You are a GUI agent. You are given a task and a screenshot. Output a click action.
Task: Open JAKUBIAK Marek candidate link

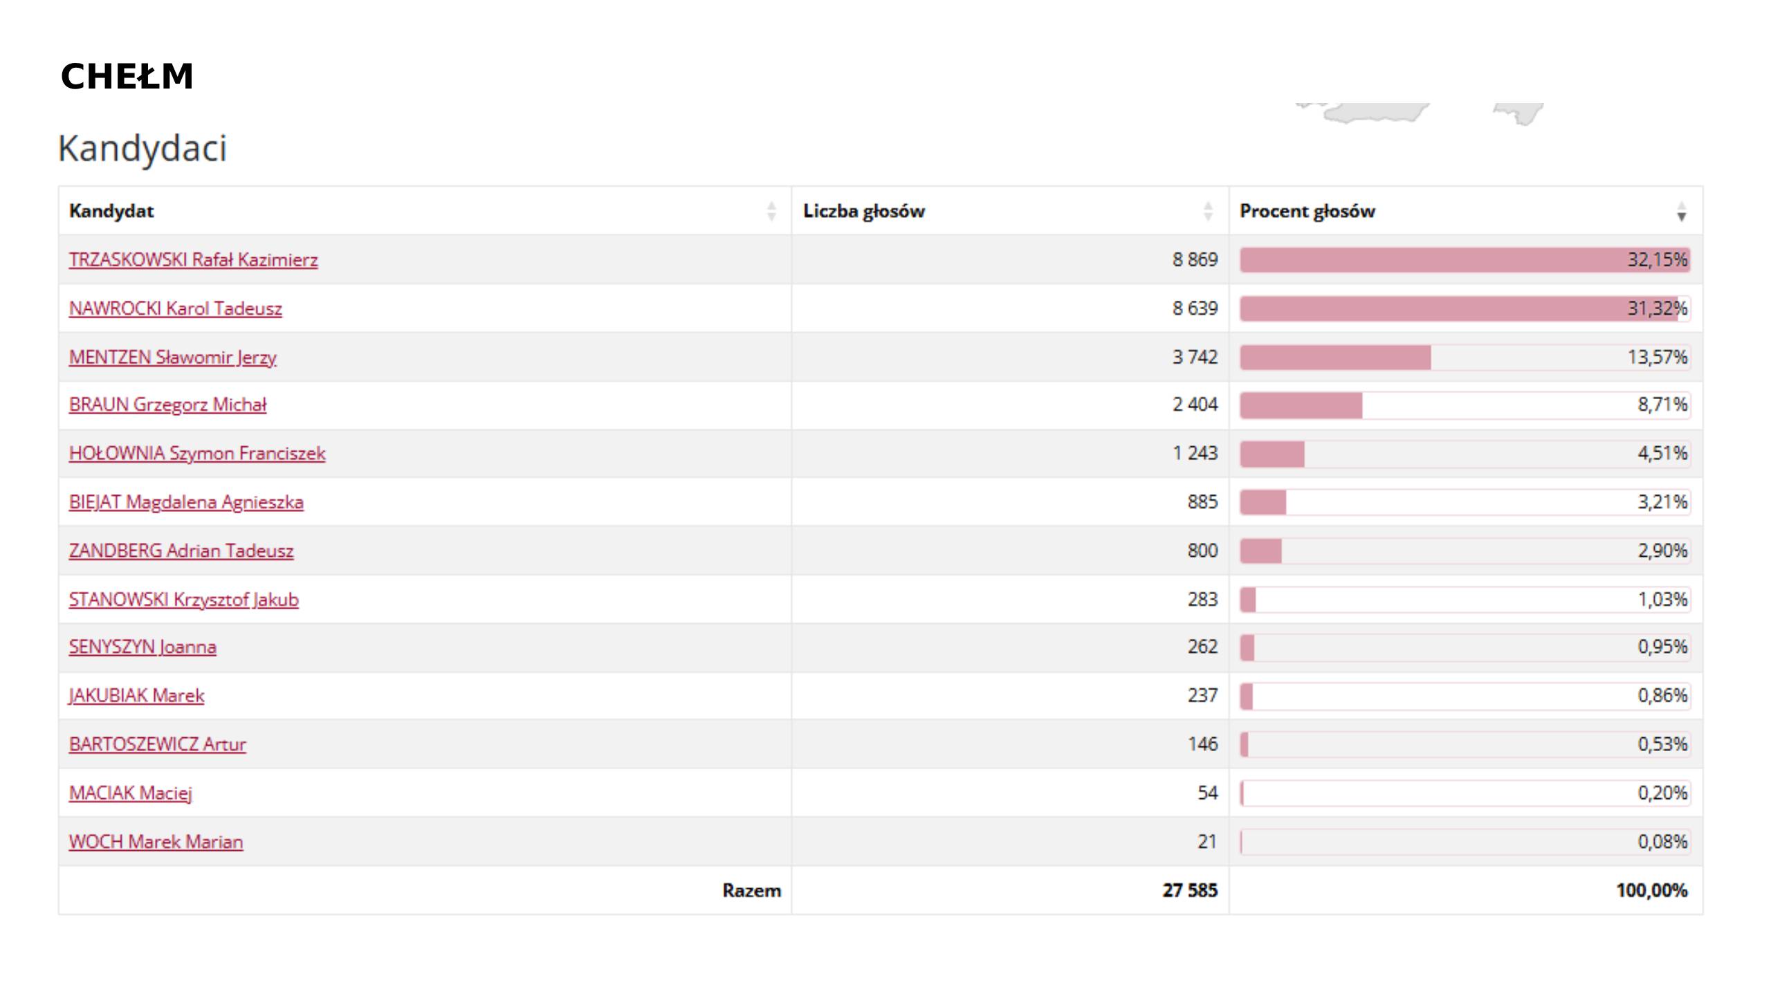(x=136, y=696)
